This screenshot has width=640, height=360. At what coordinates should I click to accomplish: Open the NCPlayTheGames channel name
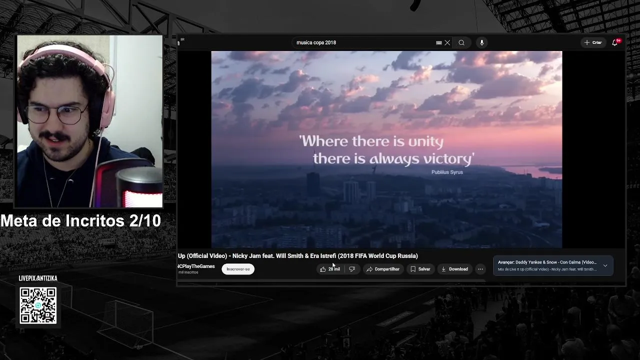196,266
